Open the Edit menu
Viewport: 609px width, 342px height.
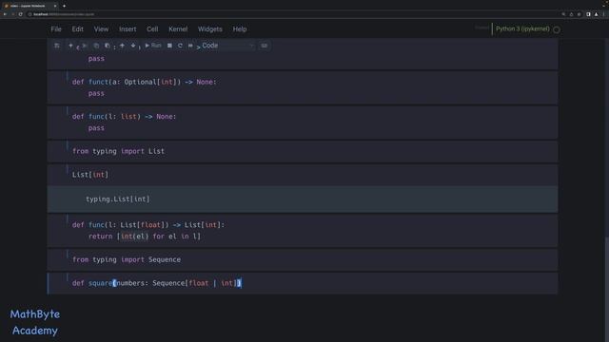pyautogui.click(x=77, y=29)
